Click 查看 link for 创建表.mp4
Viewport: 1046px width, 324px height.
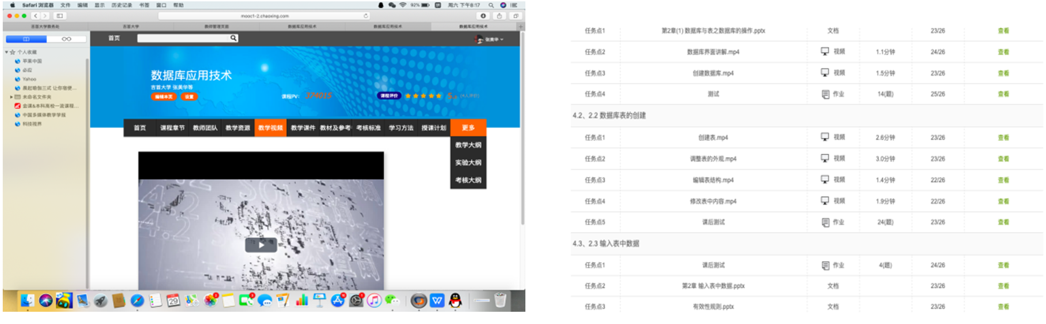pyautogui.click(x=1003, y=137)
